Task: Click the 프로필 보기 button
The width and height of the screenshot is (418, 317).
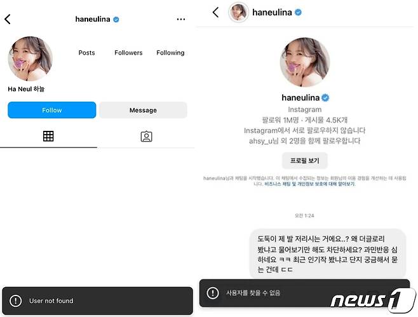Action: (x=305, y=161)
